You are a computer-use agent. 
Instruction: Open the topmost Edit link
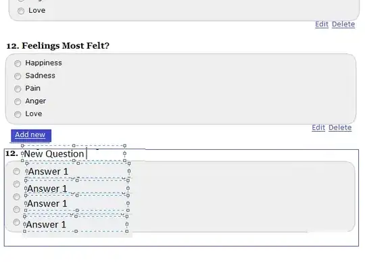pyautogui.click(x=322, y=24)
